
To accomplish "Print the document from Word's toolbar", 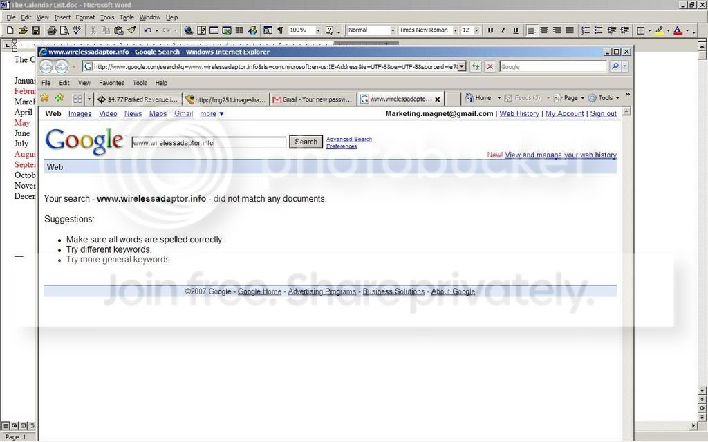I will 51,30.
